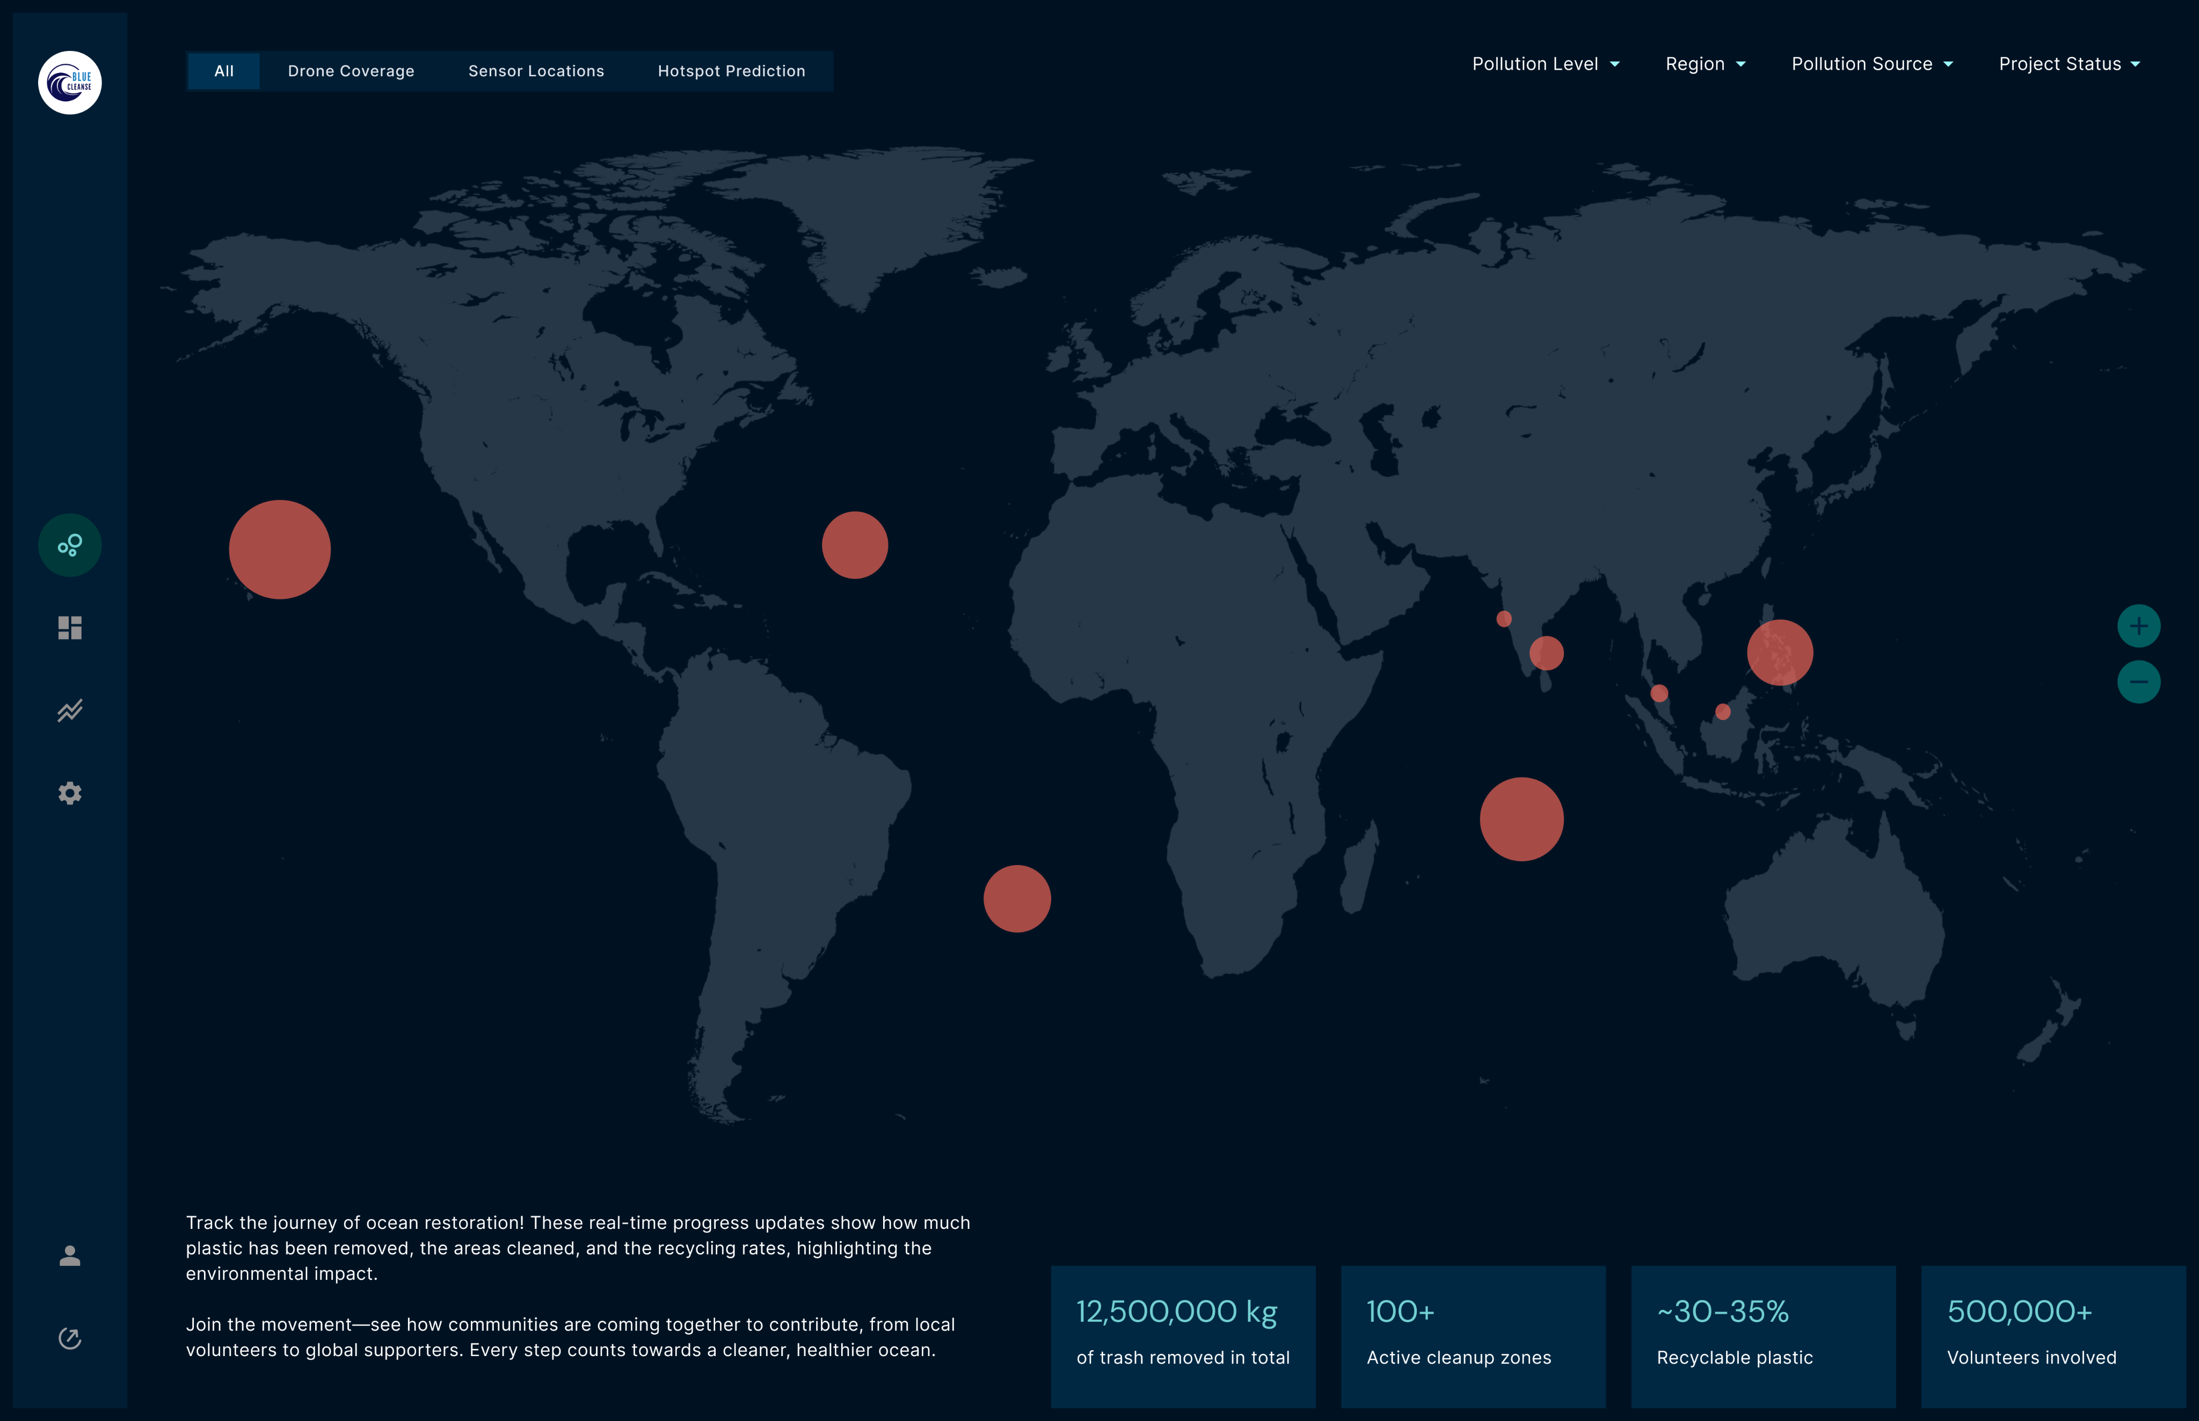
Task: Click the Active cleanup zones card
Action: point(1473,1335)
